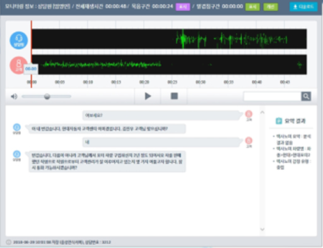This screenshot has width=323, height=248.
Task: Click the agent's long message bubble
Action: [107, 162]
